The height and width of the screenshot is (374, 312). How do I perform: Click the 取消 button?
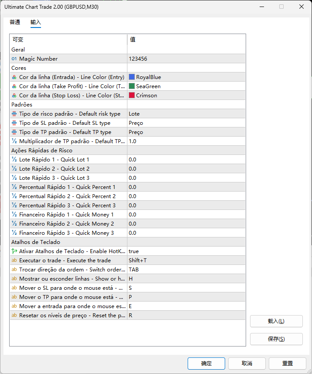tap(247, 364)
